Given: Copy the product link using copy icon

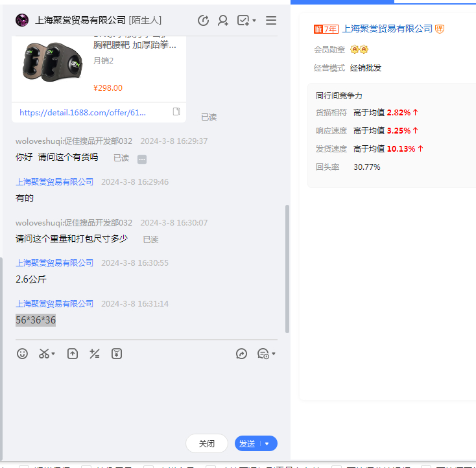Looking at the screenshot, I should pos(176,112).
